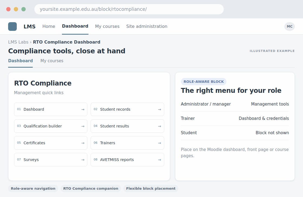Open My courses in top navigation

(x=107, y=26)
